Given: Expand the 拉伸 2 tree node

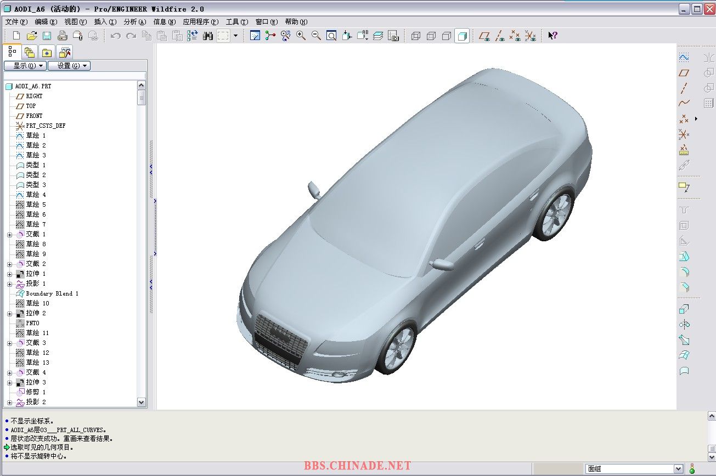Looking at the screenshot, I should (9, 314).
